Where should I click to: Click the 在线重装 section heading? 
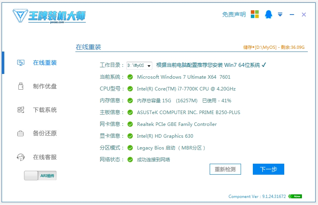click(x=88, y=47)
